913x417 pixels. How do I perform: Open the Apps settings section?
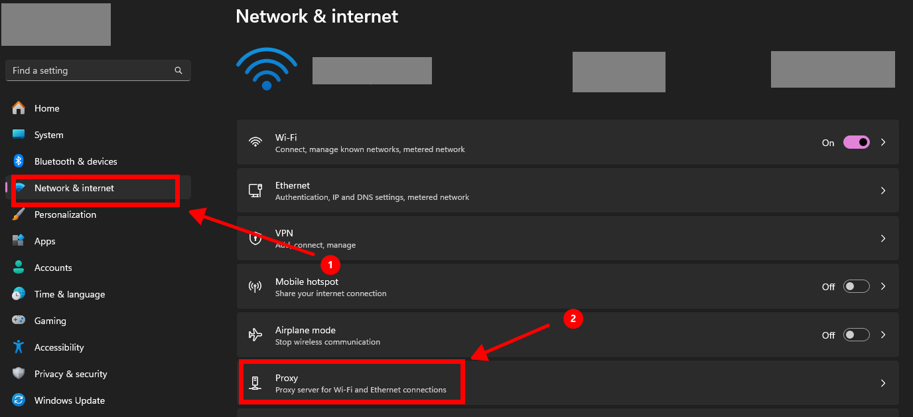(x=44, y=241)
